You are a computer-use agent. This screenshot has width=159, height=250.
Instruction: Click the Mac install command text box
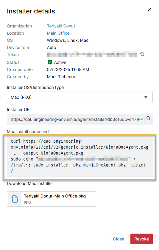click(80, 156)
